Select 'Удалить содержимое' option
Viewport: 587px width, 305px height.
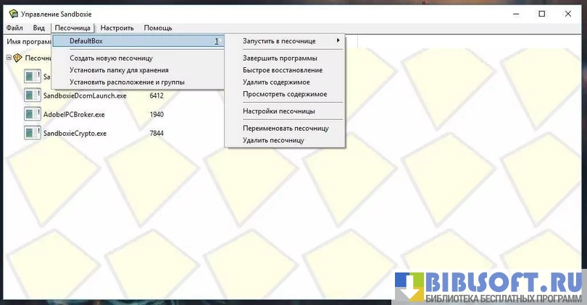276,82
